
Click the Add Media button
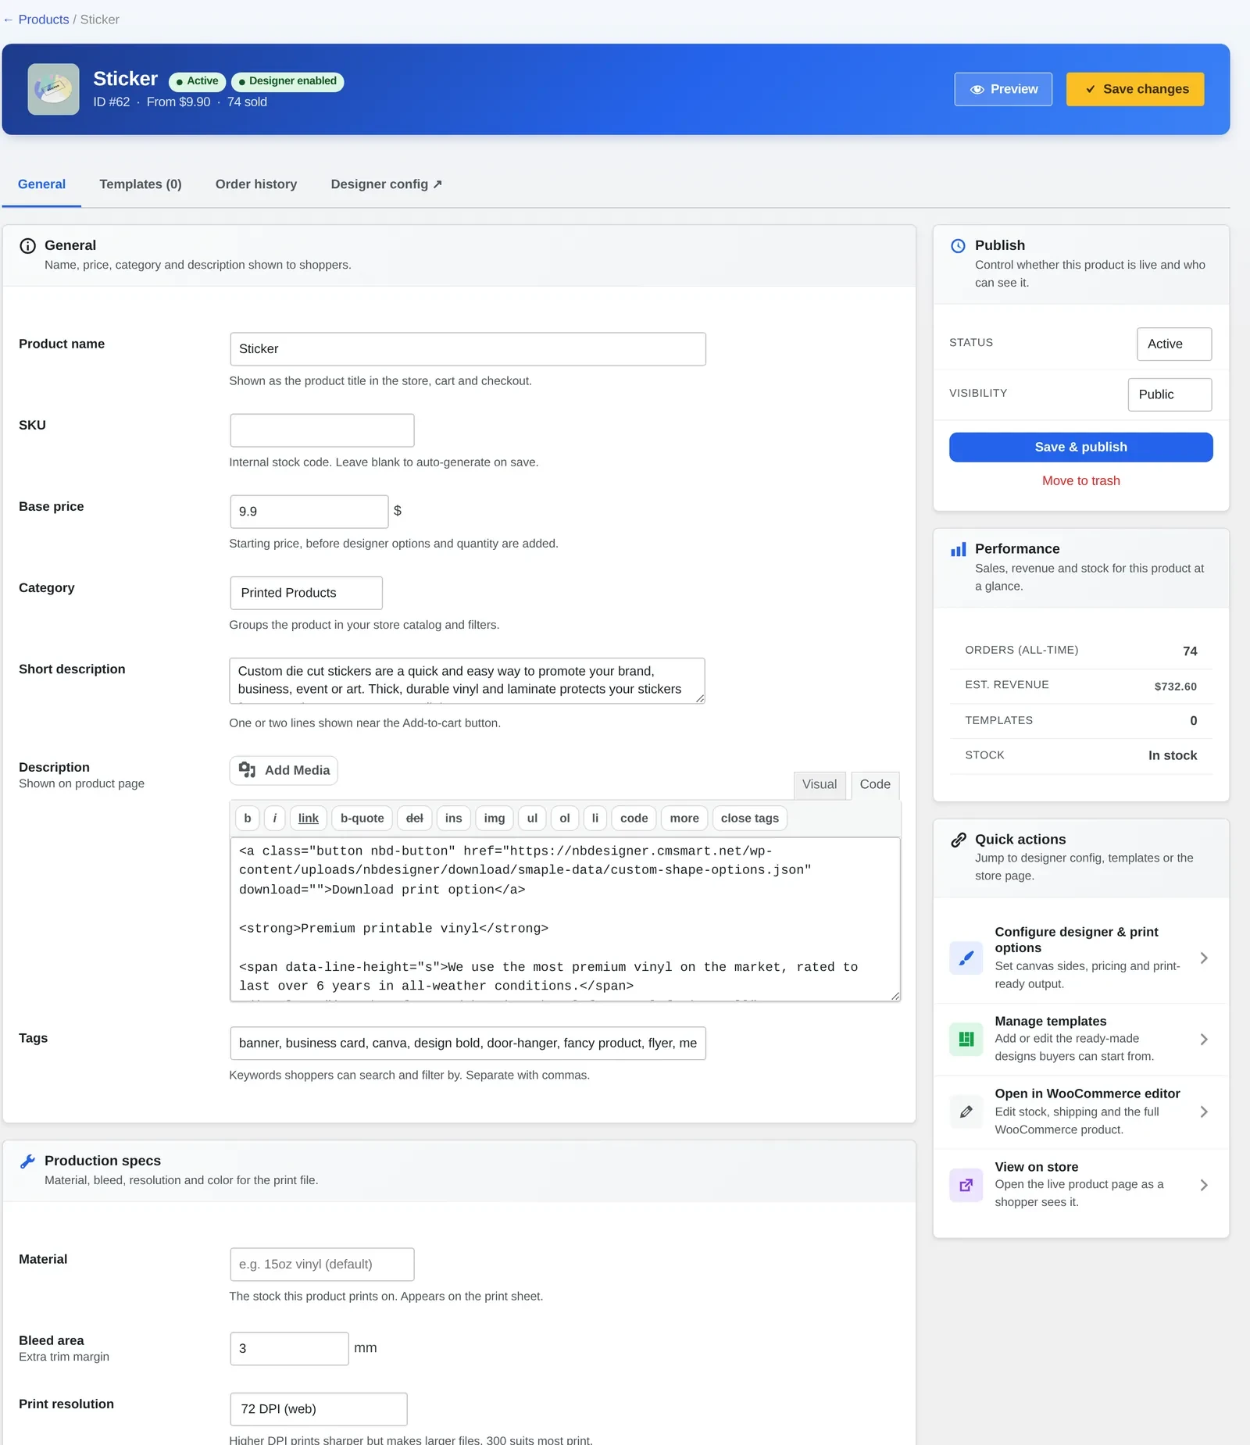click(284, 770)
